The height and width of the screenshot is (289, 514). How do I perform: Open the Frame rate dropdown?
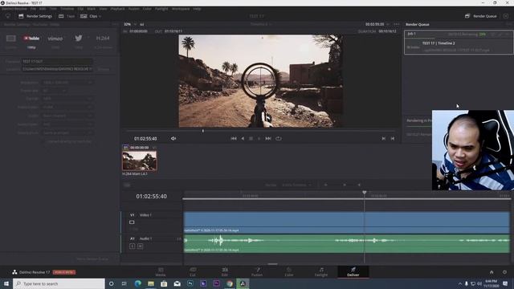(x=55, y=91)
